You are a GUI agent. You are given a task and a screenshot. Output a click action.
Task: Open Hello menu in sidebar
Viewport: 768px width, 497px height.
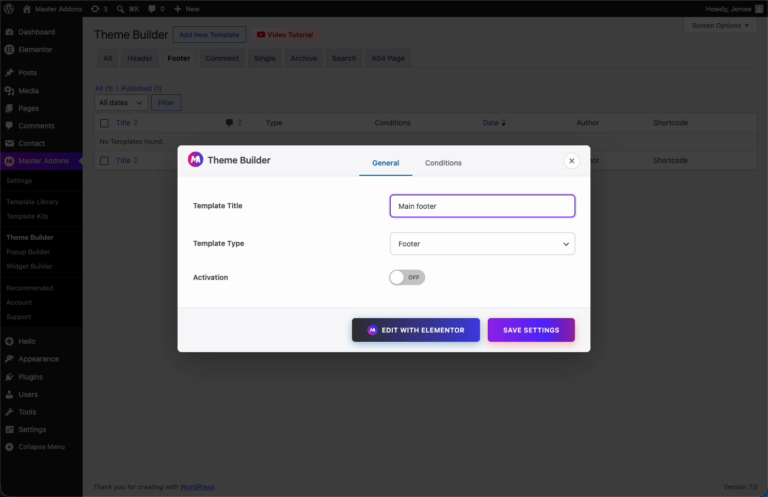41,341
